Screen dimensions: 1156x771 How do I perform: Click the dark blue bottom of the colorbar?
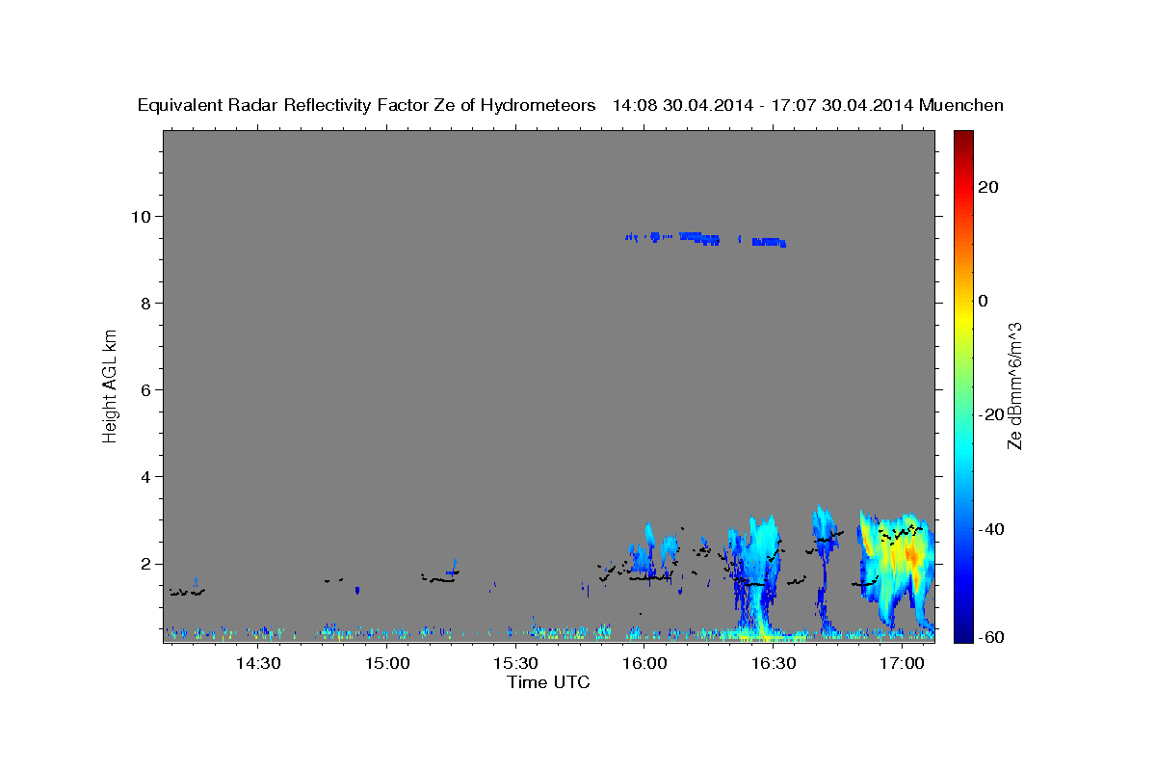tap(962, 631)
